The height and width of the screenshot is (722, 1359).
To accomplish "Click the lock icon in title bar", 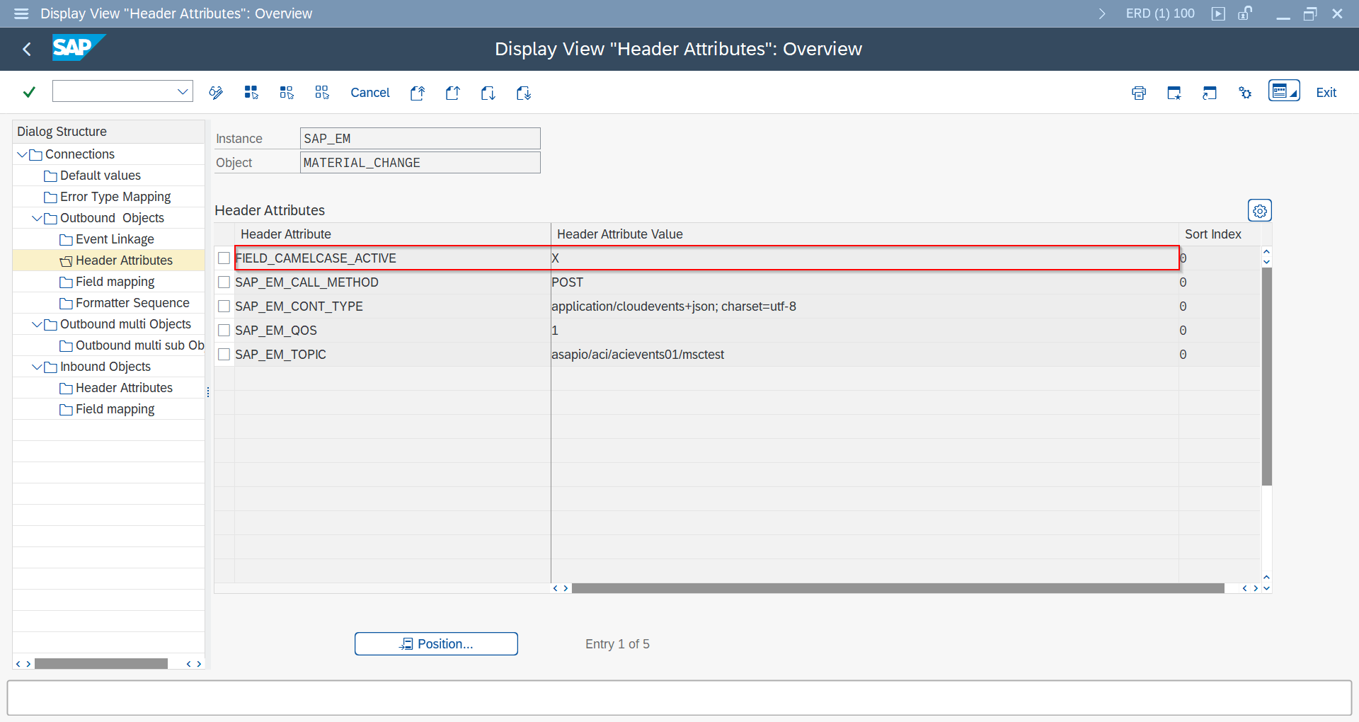I will click(1245, 13).
